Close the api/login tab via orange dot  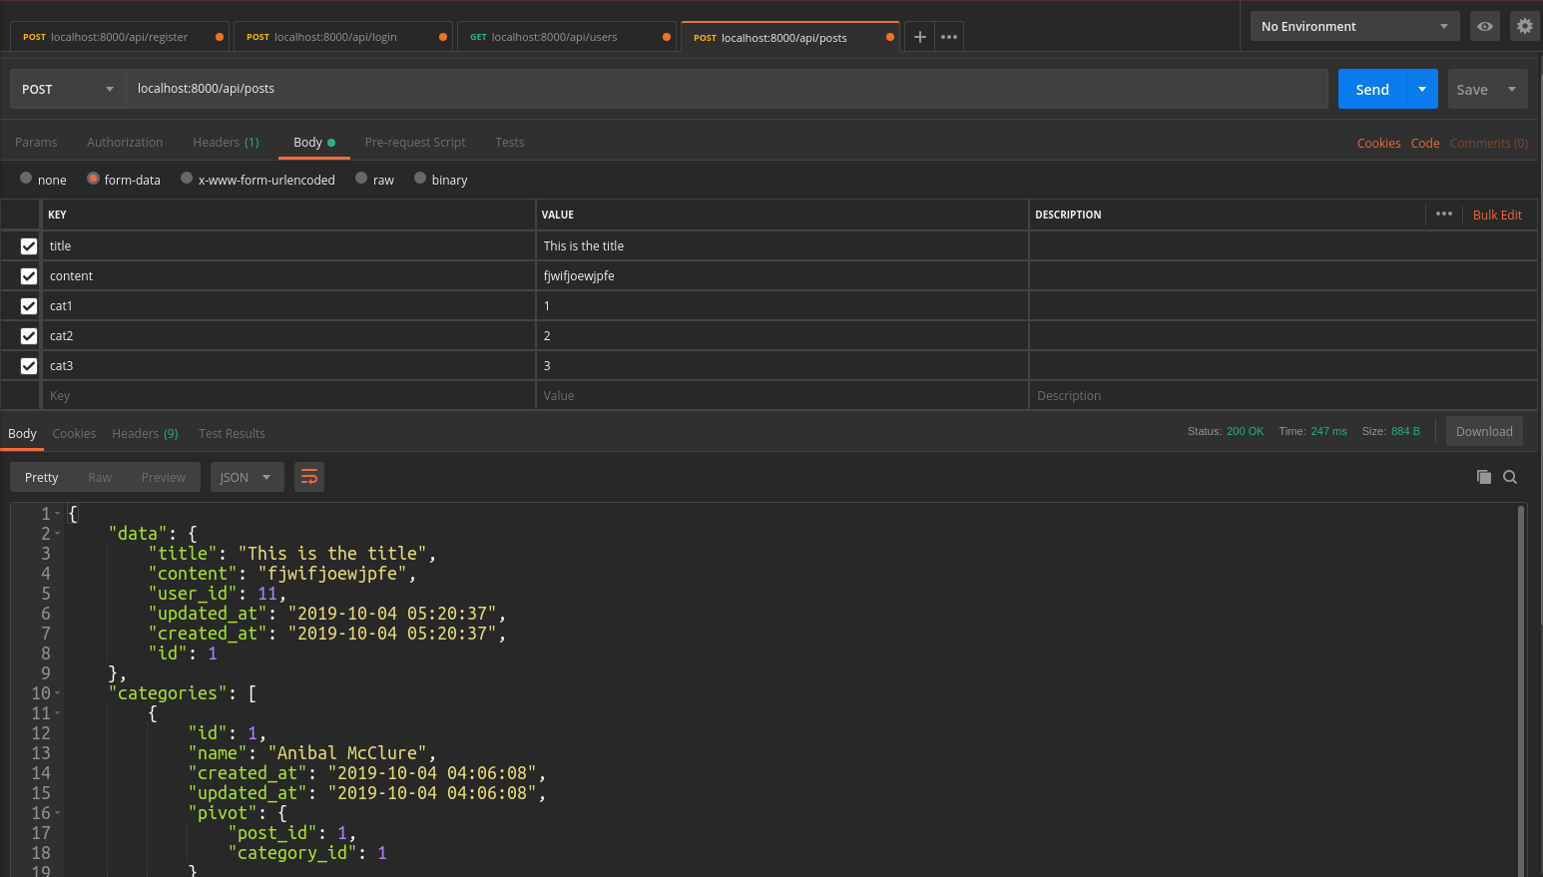coord(443,37)
